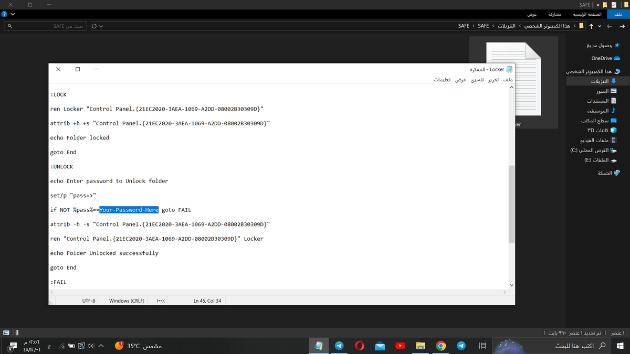Open كائنات 3D in navigation pane
The width and height of the screenshot is (630, 354).
coord(602,130)
